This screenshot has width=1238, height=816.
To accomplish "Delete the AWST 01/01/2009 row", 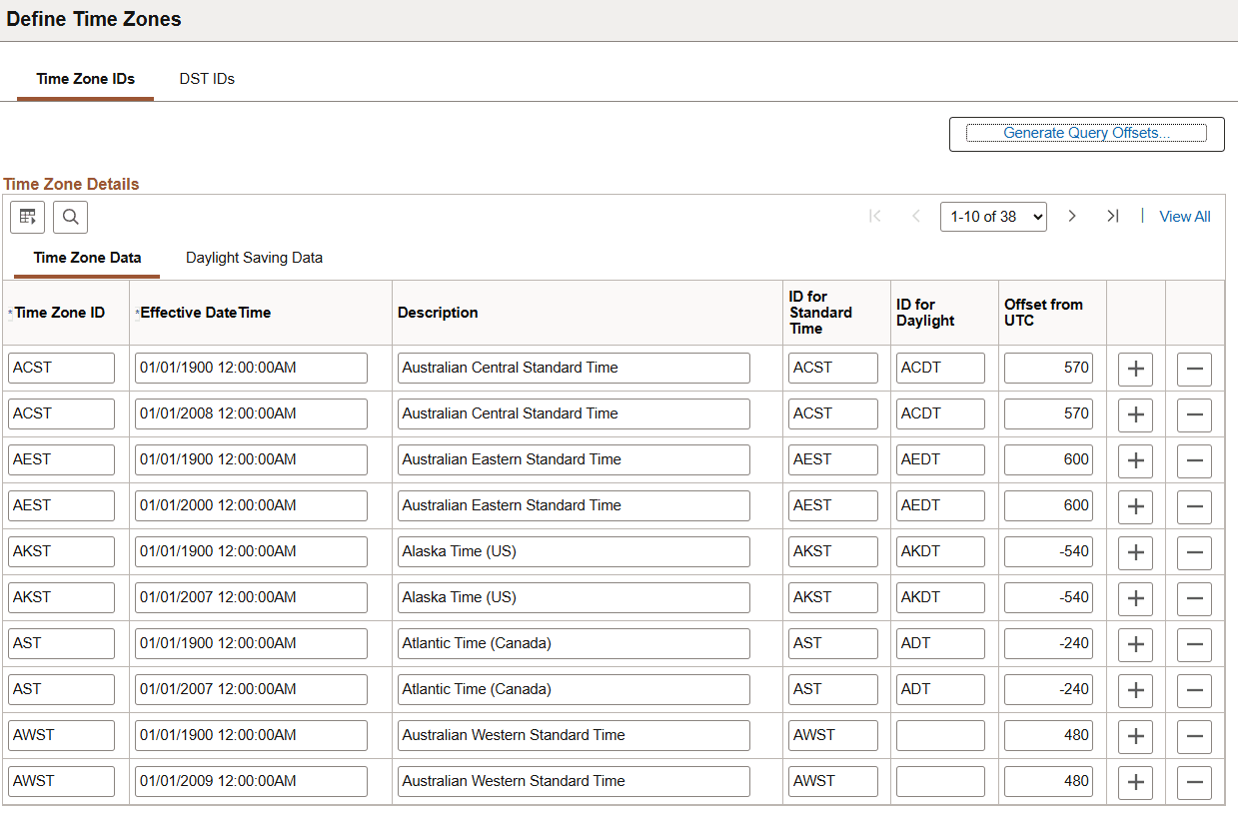I will (1195, 782).
